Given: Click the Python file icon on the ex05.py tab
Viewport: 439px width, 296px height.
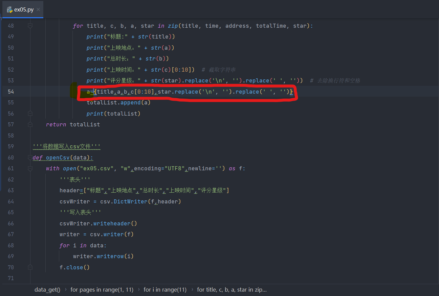Looking at the screenshot, I should click(9, 10).
